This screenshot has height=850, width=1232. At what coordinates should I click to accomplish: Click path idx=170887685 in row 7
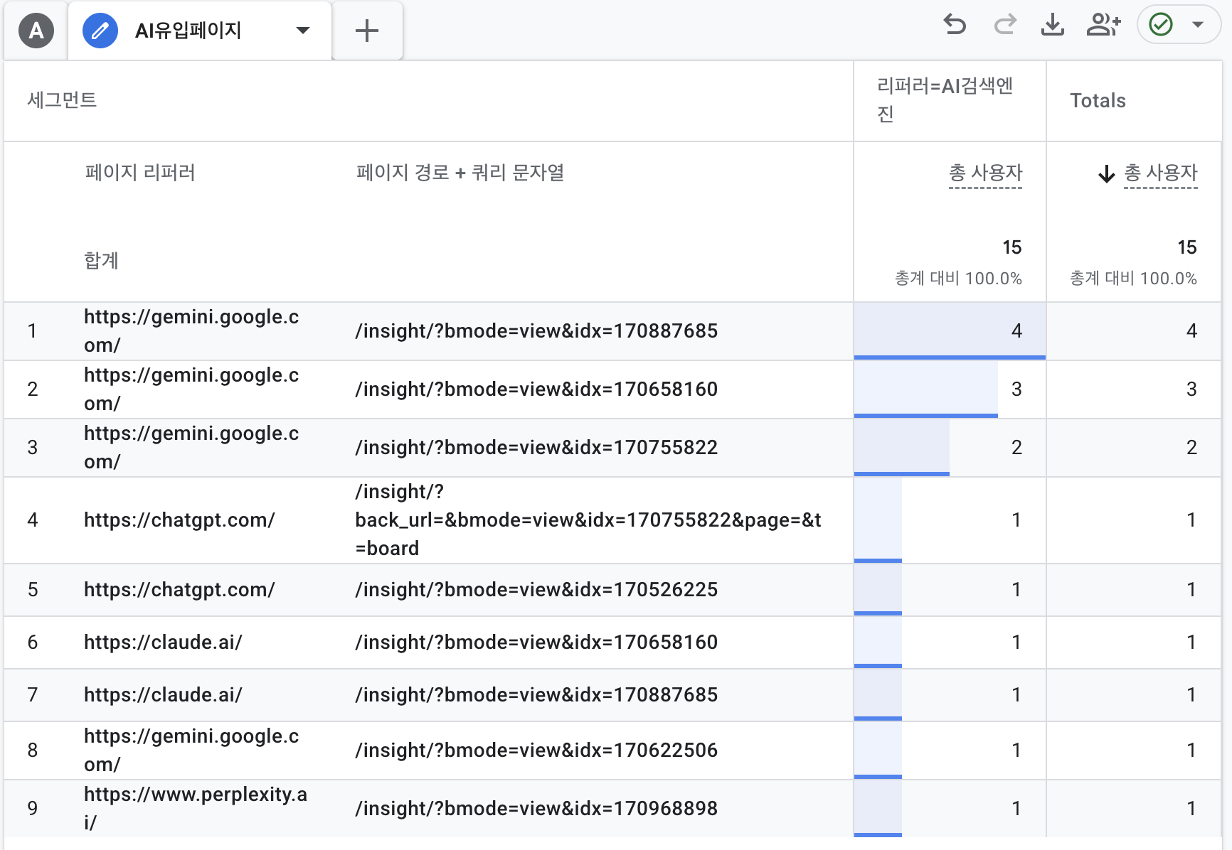click(536, 694)
